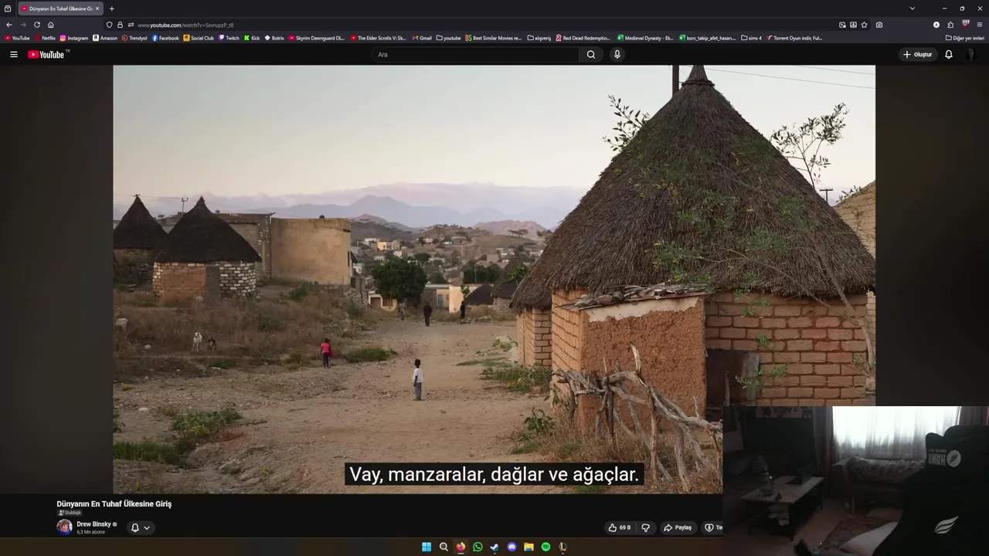Select the Dünyanın En Tuhaf browser tab

[59, 8]
